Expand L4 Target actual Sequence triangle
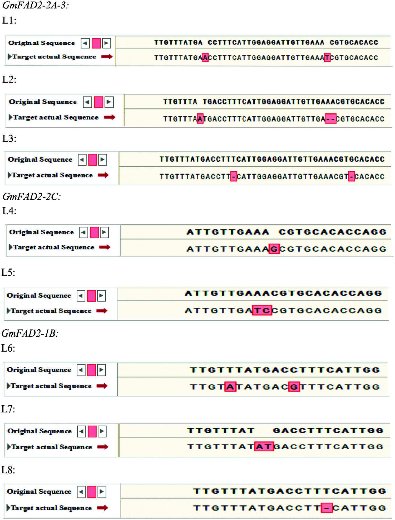The width and height of the screenshot is (395, 520). pyautogui.click(x=11, y=247)
